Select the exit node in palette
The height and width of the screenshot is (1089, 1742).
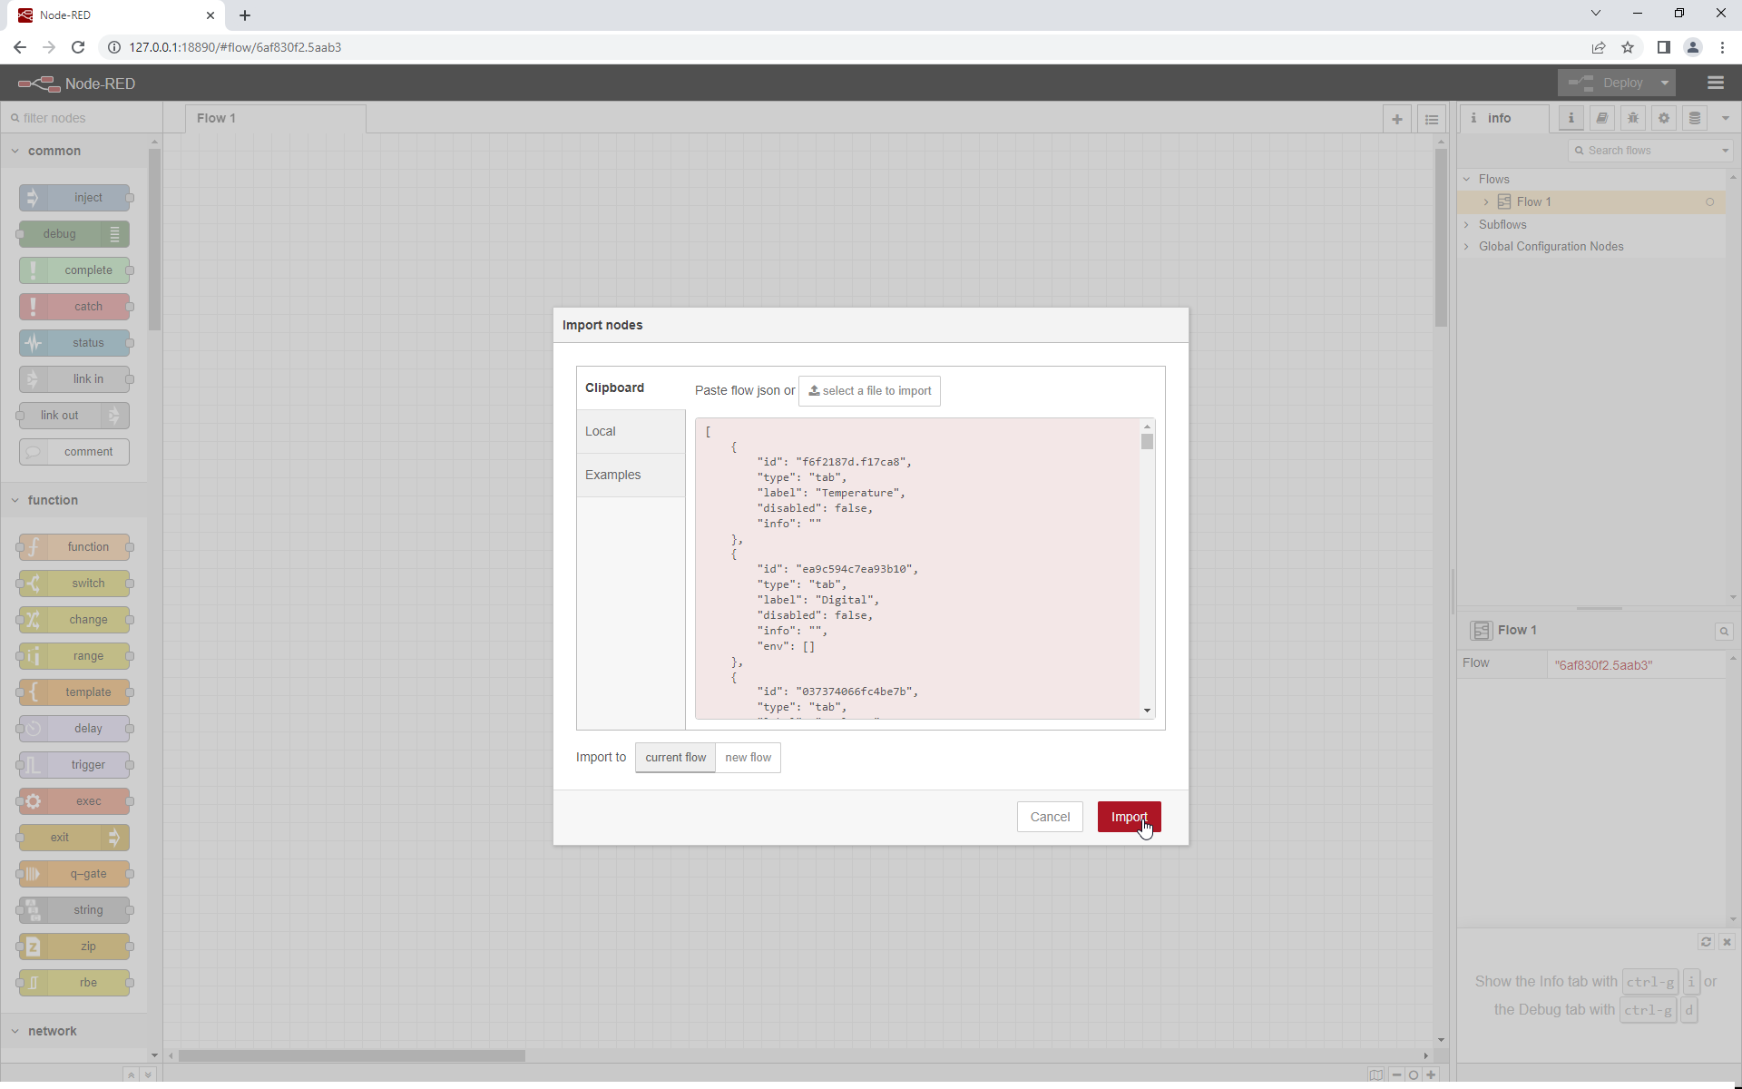[74, 838]
